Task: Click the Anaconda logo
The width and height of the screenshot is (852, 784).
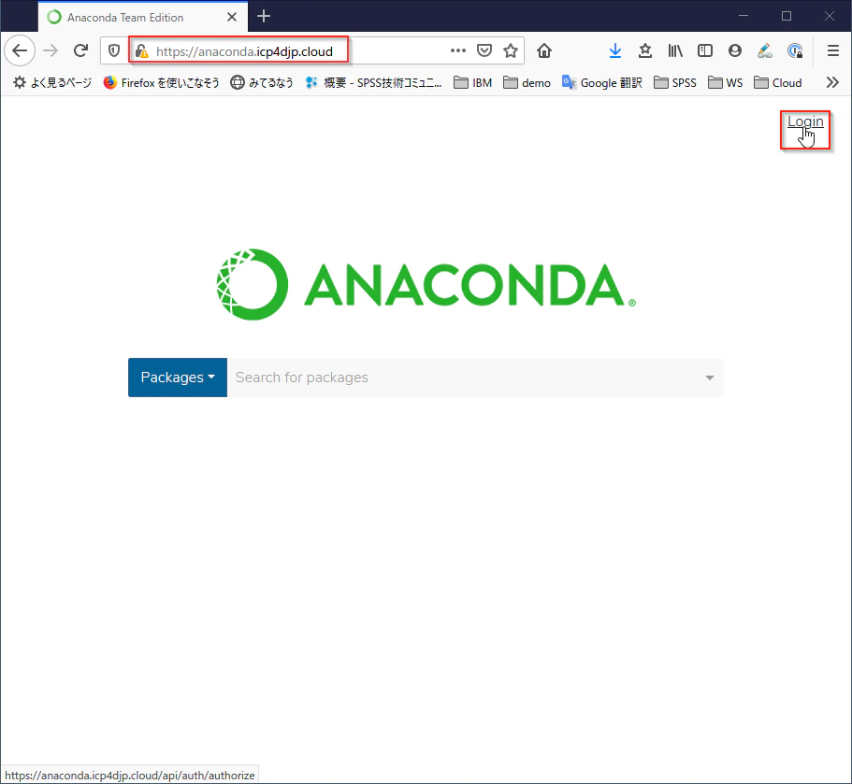Action: [426, 284]
